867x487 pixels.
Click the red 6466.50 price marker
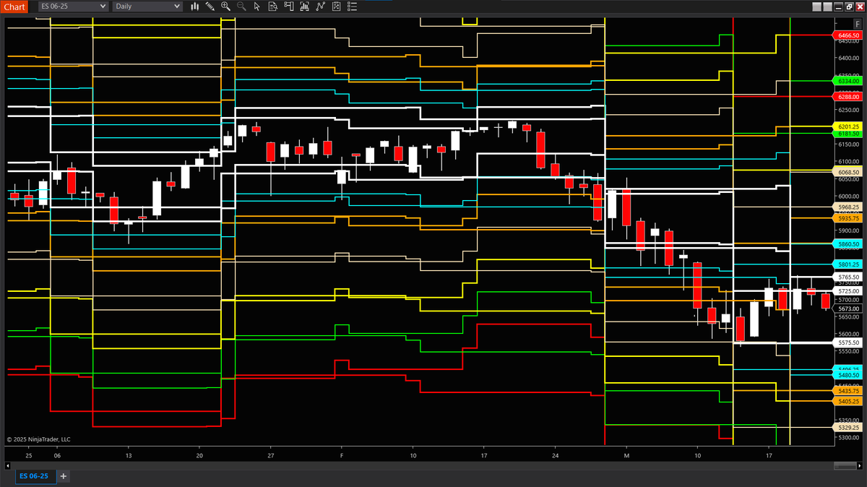[847, 35]
